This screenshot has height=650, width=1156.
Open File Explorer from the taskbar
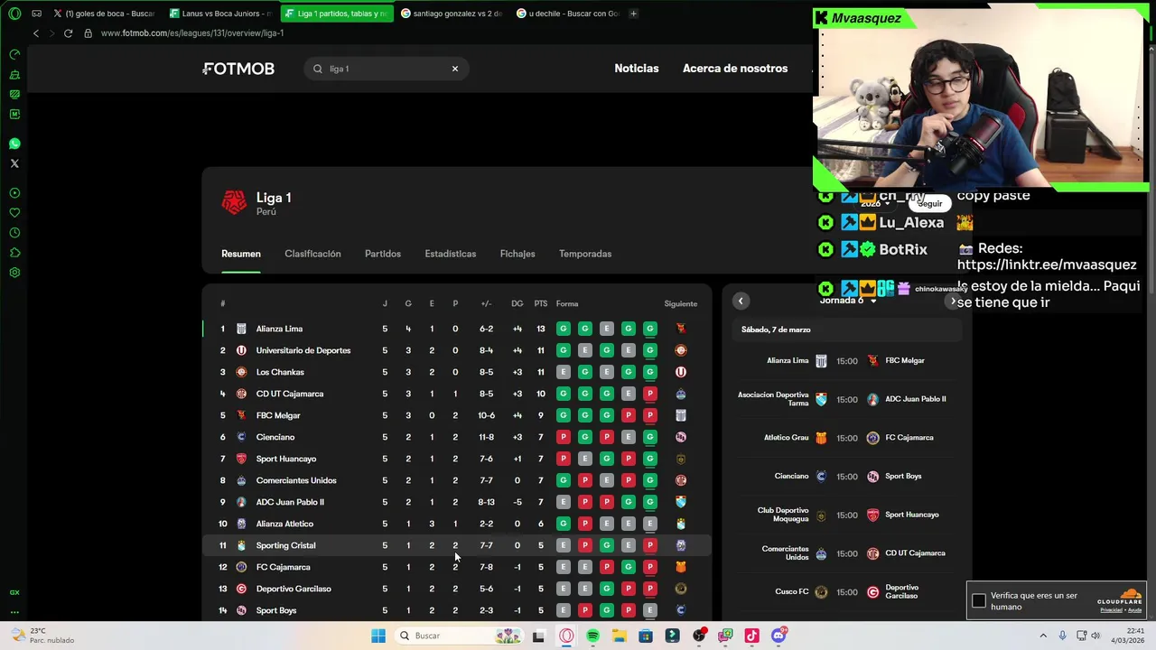coord(620,636)
